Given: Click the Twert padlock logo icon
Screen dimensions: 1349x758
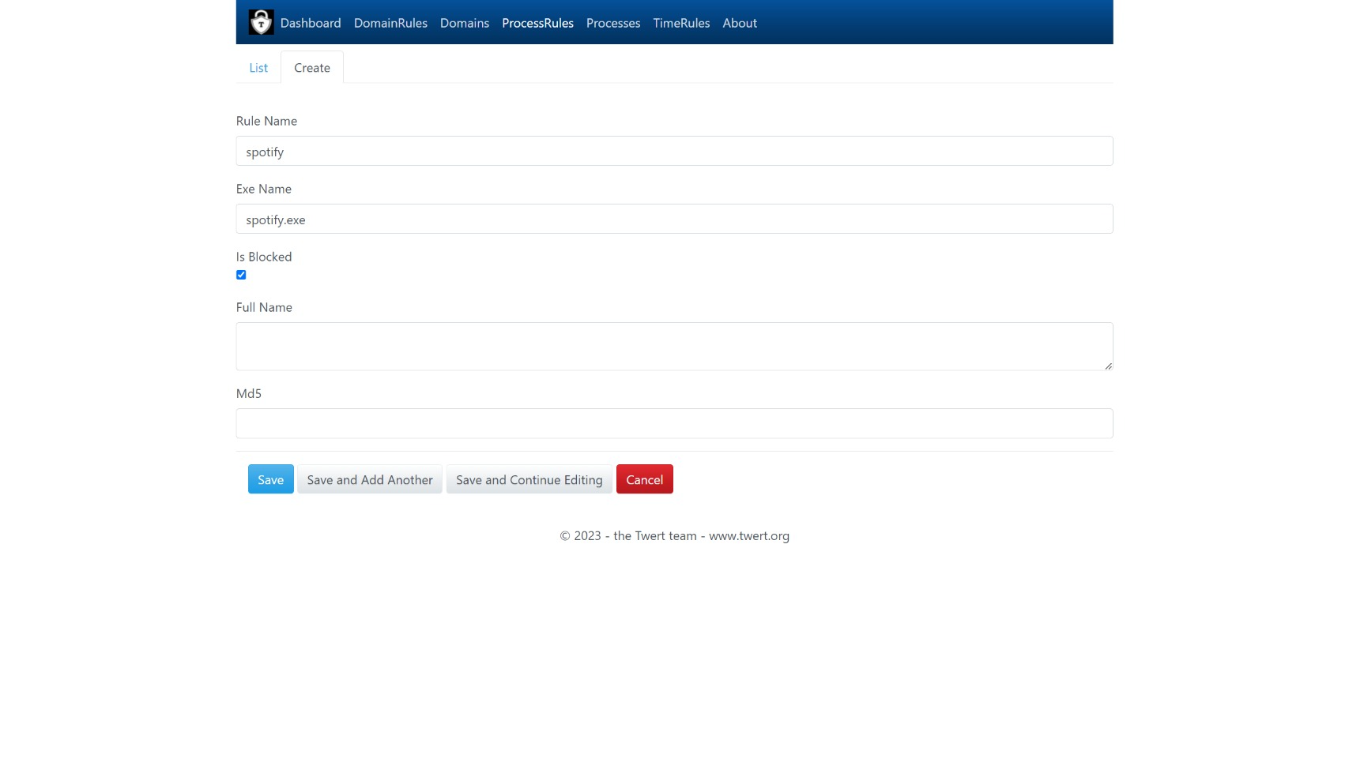Looking at the screenshot, I should 261,22.
